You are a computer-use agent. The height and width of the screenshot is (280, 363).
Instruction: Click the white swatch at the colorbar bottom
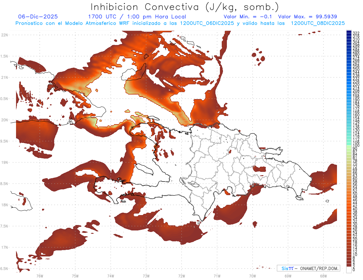349,270
